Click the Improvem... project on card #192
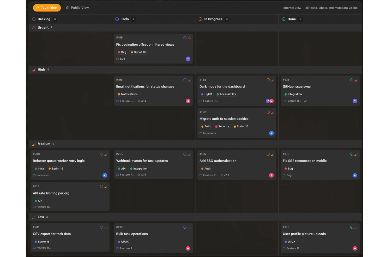The height and width of the screenshot is (257, 386). [x=209, y=133]
